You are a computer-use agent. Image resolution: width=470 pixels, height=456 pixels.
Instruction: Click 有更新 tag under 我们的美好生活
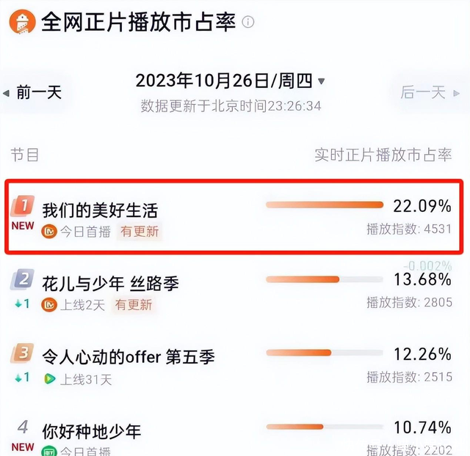tap(140, 232)
